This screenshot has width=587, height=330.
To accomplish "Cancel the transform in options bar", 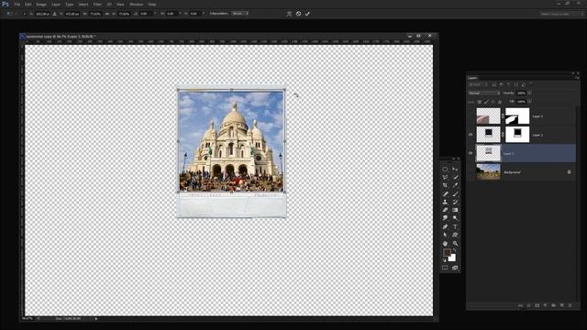I will 298,14.
